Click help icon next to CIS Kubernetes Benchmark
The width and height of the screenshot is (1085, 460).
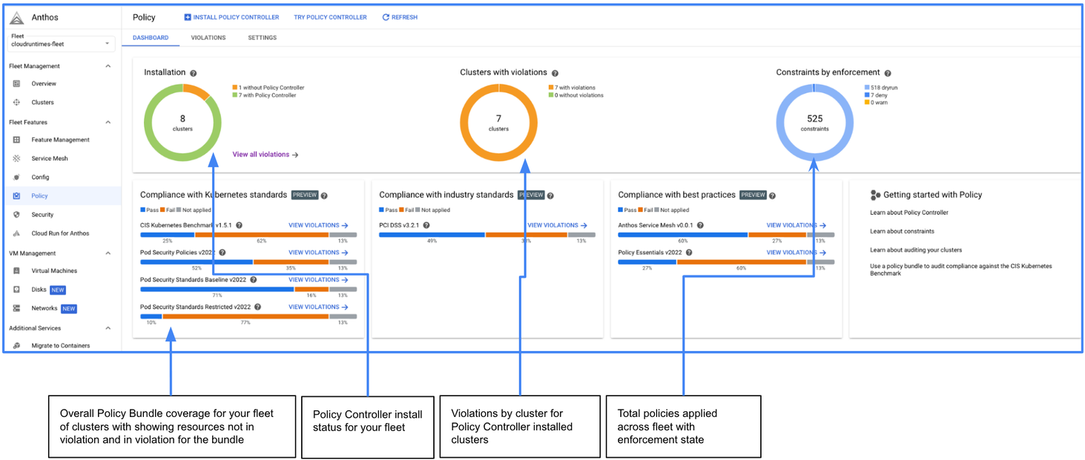pos(240,225)
